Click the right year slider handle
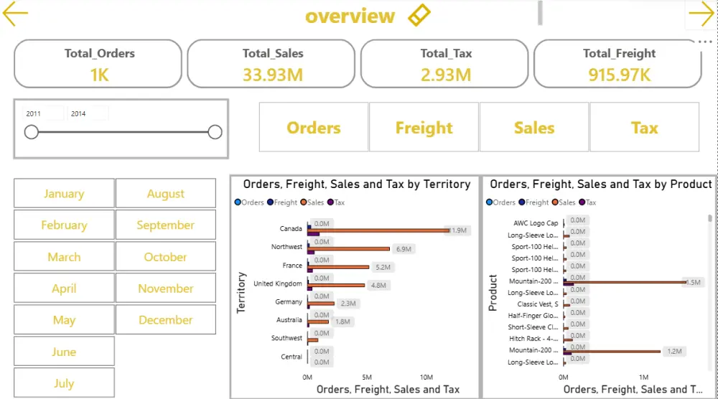Screen dimensions: 718x399 click(x=215, y=132)
